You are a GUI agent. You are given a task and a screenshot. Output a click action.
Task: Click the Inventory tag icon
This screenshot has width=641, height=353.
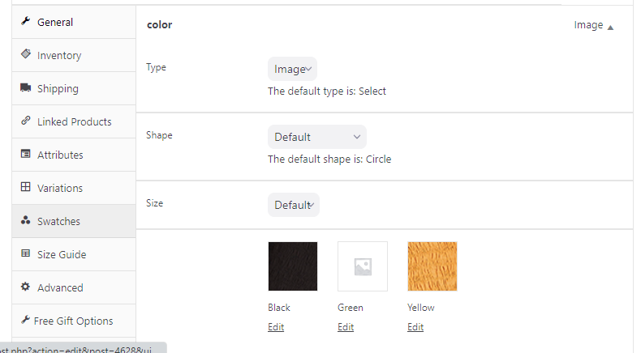pos(26,55)
